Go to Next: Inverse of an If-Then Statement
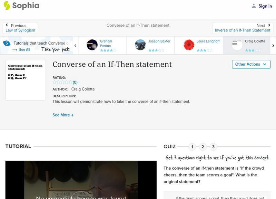This screenshot has width=276, height=199. 243,28
